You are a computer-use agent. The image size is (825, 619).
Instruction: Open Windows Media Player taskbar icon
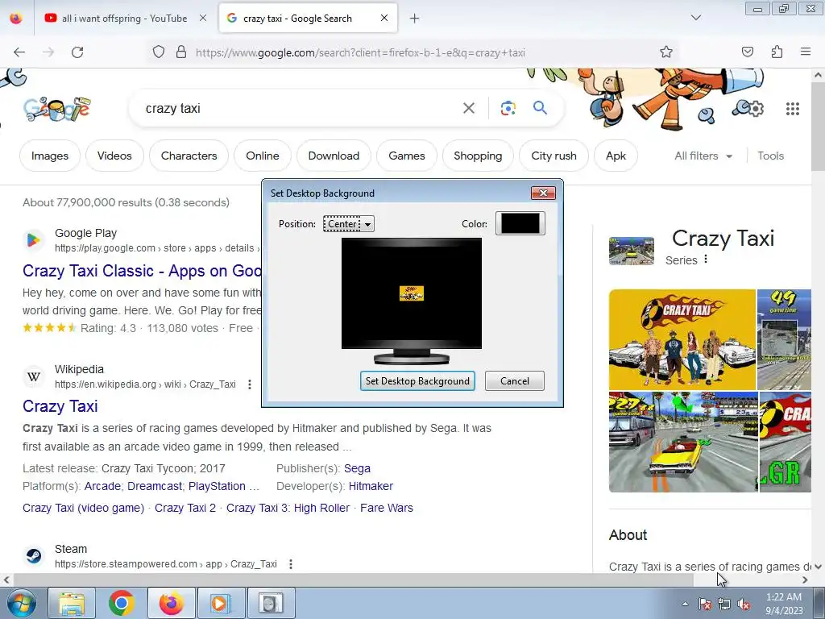click(220, 603)
